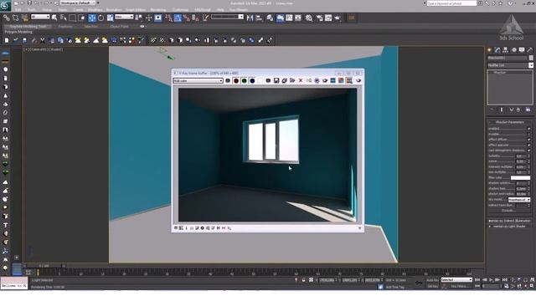This screenshot has width=536, height=301.
Task: Switch to the Utilities command panel
Action: coord(530,50)
